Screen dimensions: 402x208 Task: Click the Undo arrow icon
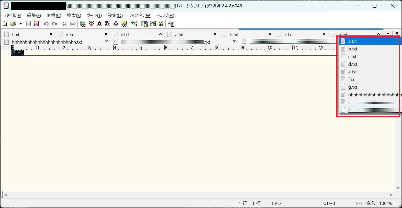(46, 24)
